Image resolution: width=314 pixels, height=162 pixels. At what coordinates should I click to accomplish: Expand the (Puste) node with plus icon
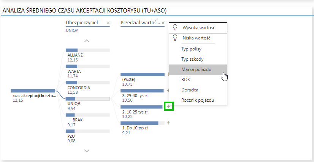[168, 74]
